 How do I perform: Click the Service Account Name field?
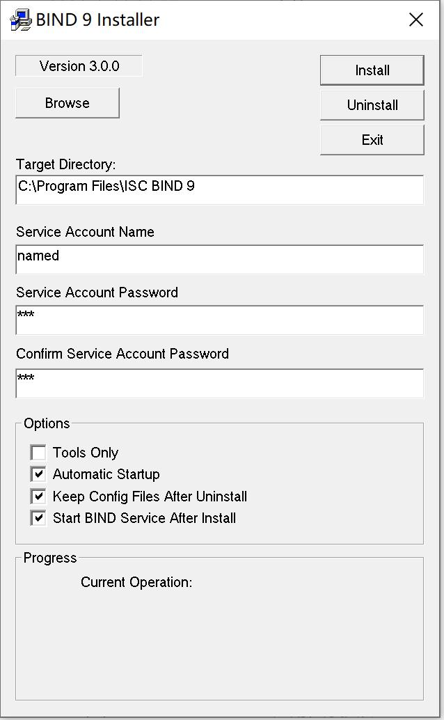pyautogui.click(x=219, y=260)
